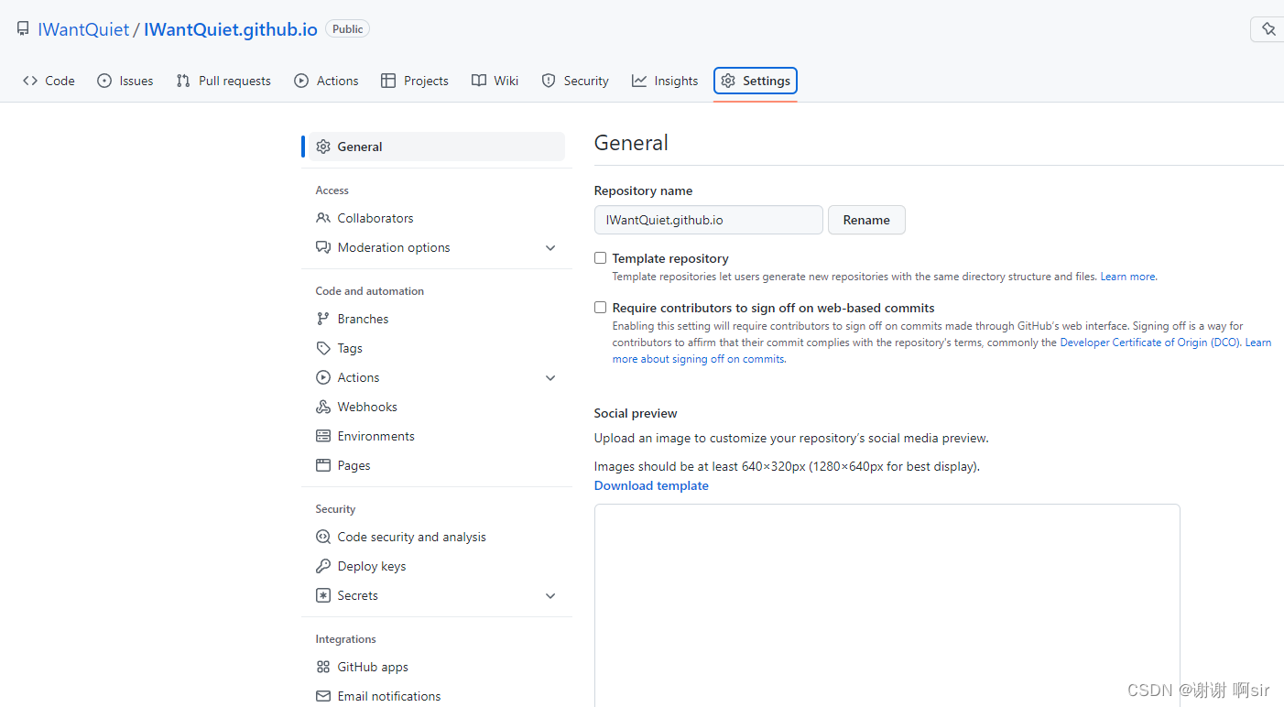Switch to the Issues tab
Screen dimensions: 1284x707
pos(125,81)
